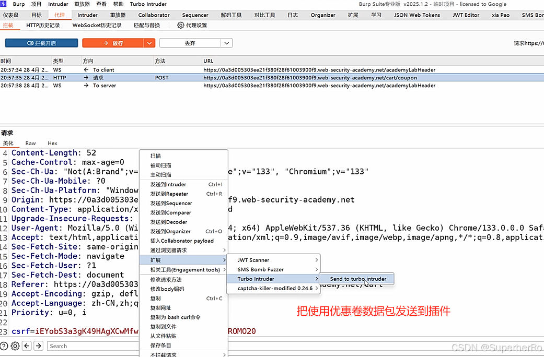This screenshot has width=544, height=357.
Task: Expand the 扩展 submenu arrow
Action: tap(224, 260)
